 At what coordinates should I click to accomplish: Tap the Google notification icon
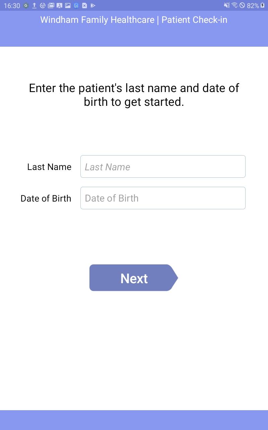26,5
